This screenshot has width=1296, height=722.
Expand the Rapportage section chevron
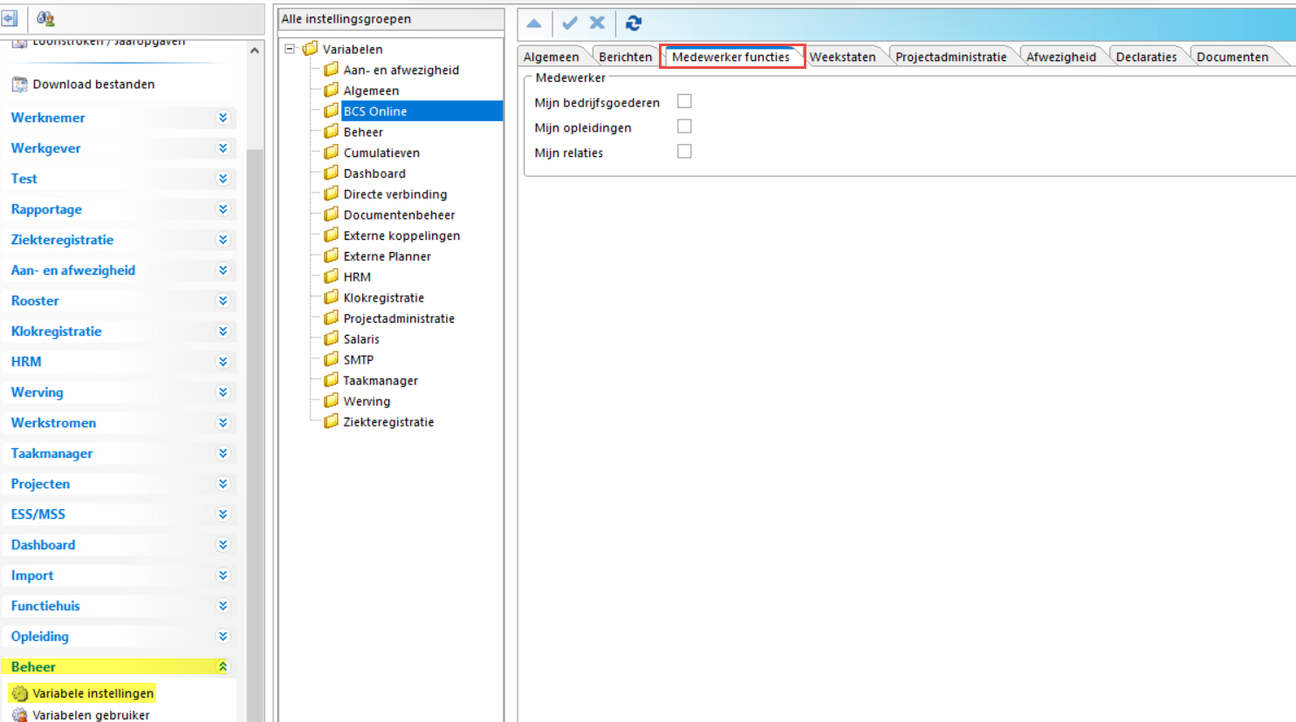[223, 209]
